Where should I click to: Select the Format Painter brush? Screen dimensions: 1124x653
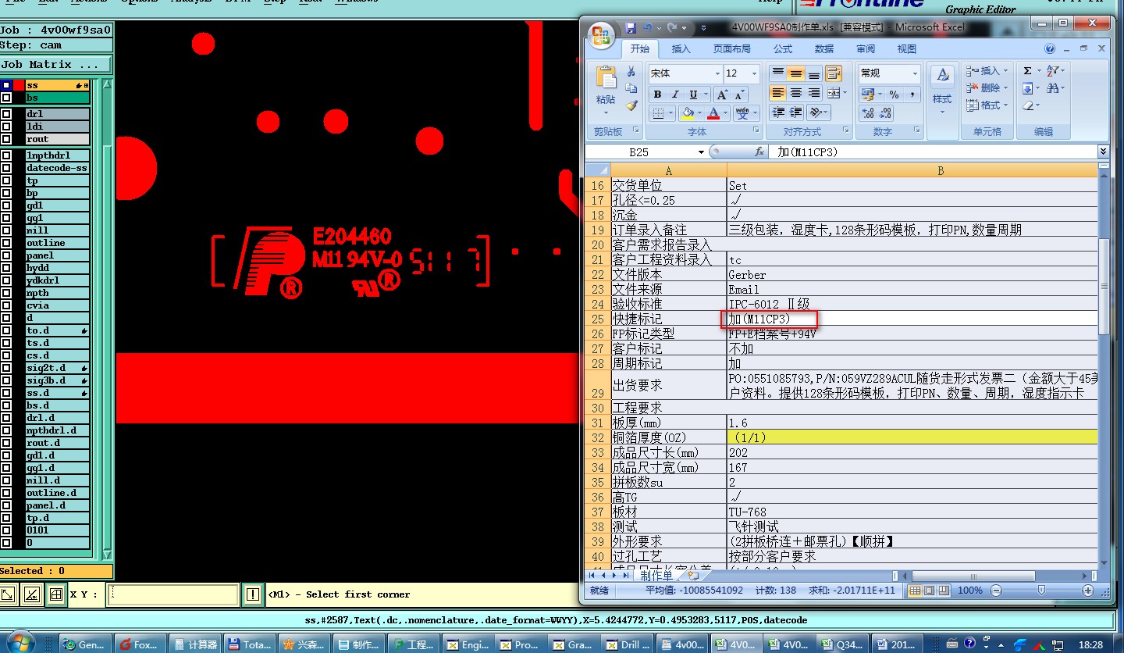pos(631,105)
